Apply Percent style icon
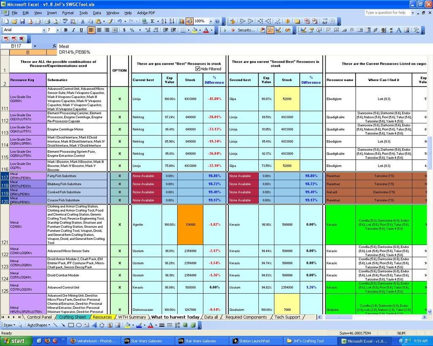This screenshot has height=346, width=433. [132, 30]
